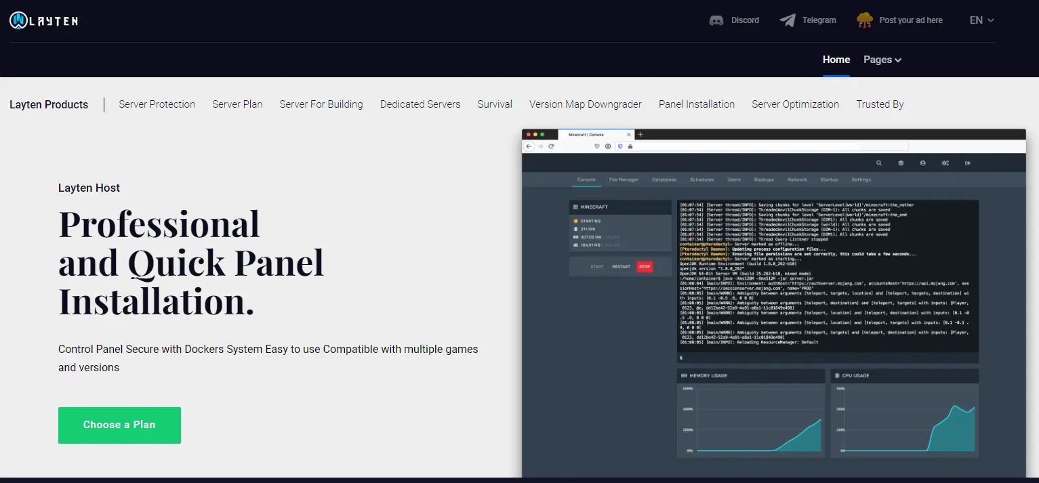This screenshot has width=1039, height=483.
Task: Click the search icon in the panel screenshot
Action: [879, 163]
